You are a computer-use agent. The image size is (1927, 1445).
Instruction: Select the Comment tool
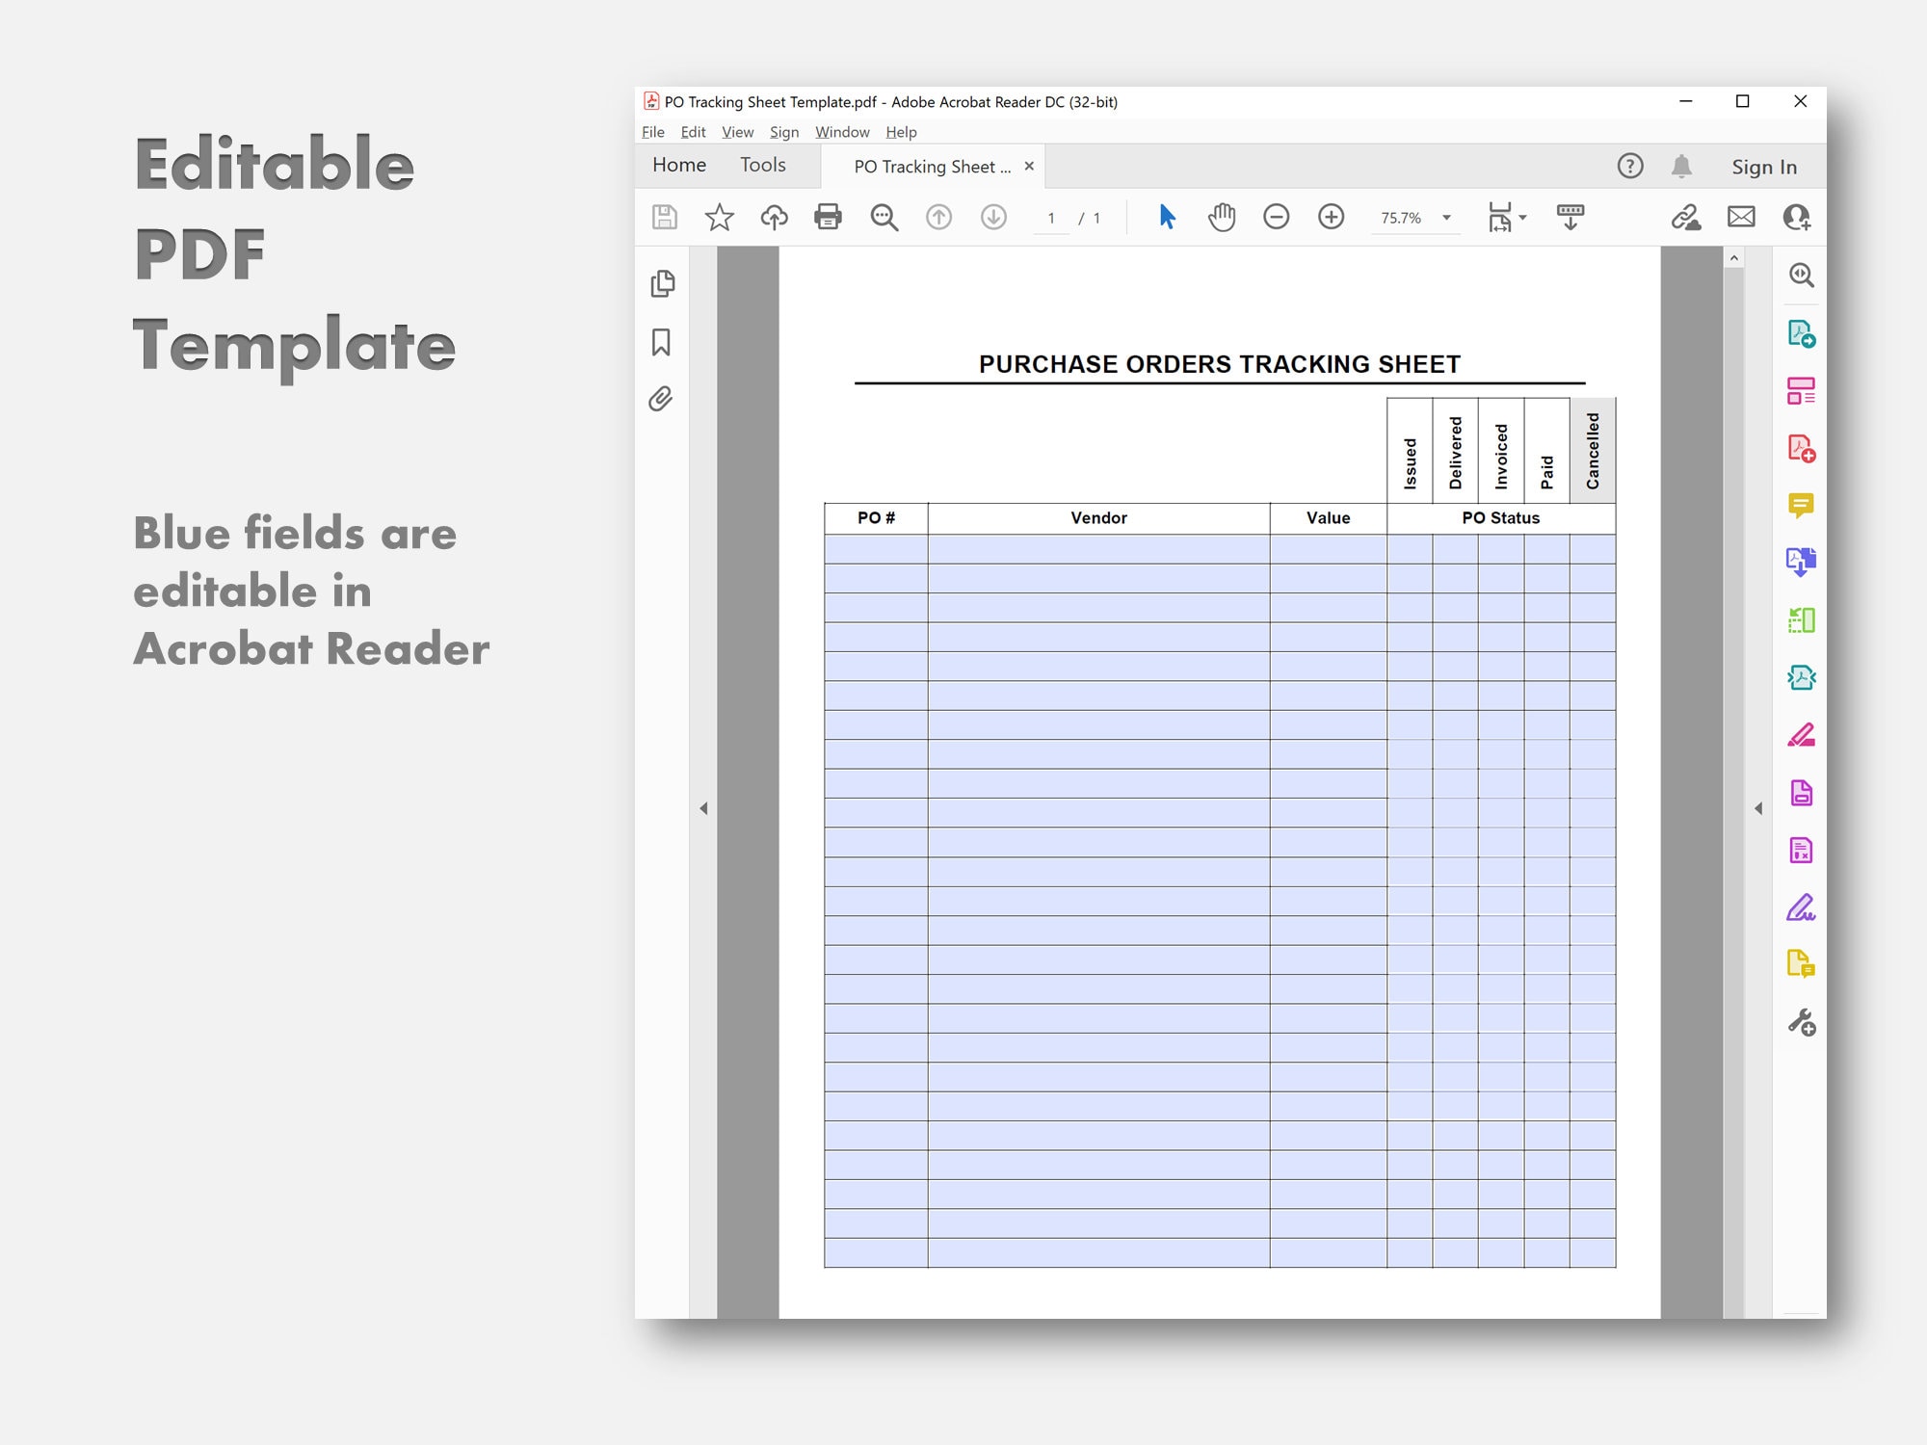(1800, 504)
